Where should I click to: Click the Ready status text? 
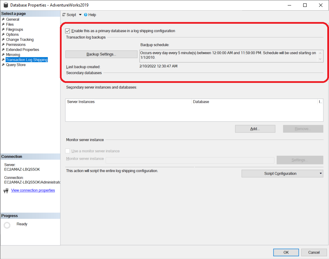click(x=22, y=224)
